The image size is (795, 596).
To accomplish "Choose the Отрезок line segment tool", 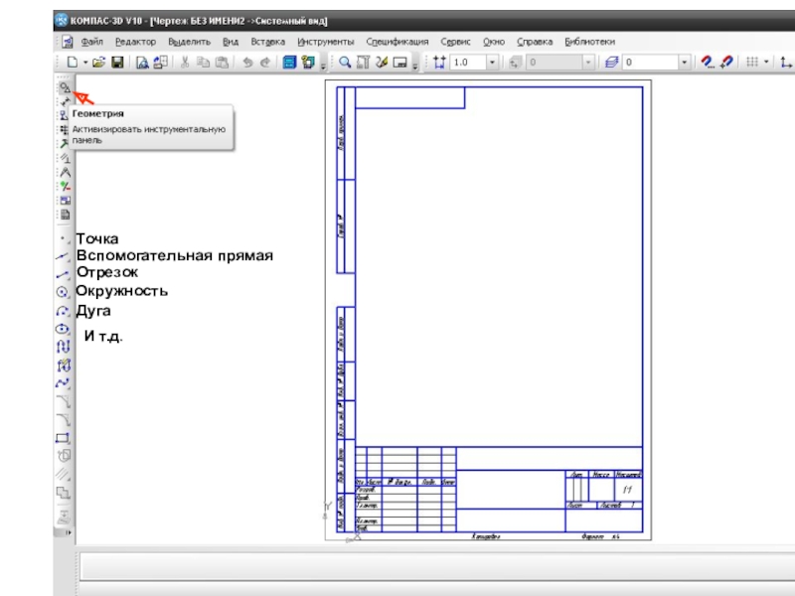I will pyautogui.click(x=63, y=273).
